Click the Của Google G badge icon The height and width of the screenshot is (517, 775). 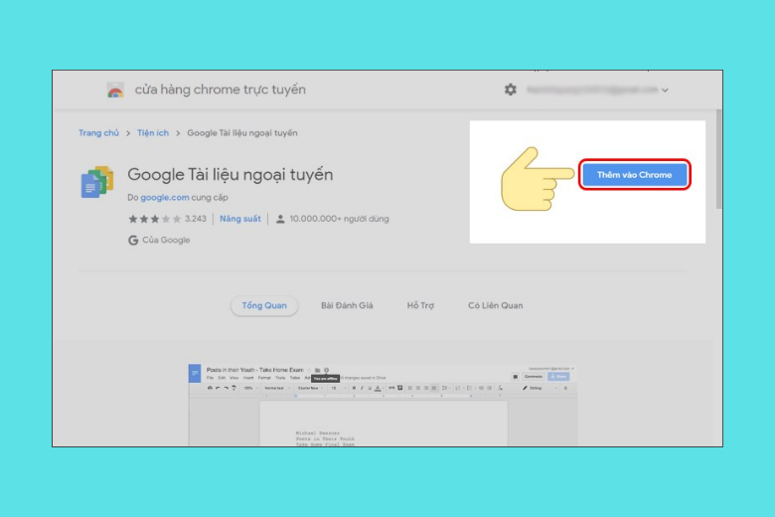133,240
